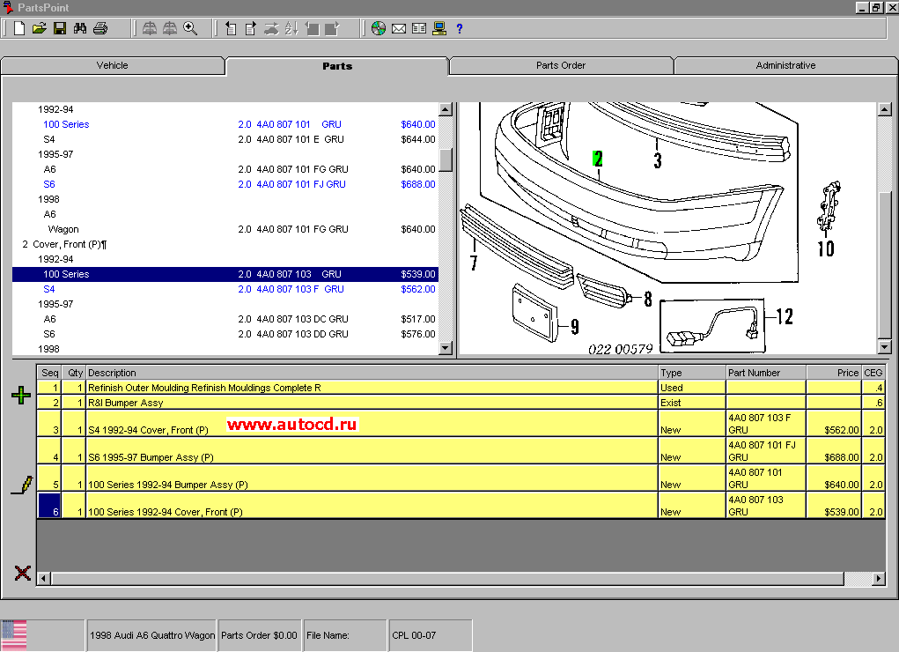Open search with the binoculars icon
The width and height of the screenshot is (899, 652).
(x=80, y=28)
